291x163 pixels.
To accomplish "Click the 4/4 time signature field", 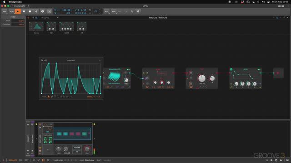I will click(x=68, y=13).
